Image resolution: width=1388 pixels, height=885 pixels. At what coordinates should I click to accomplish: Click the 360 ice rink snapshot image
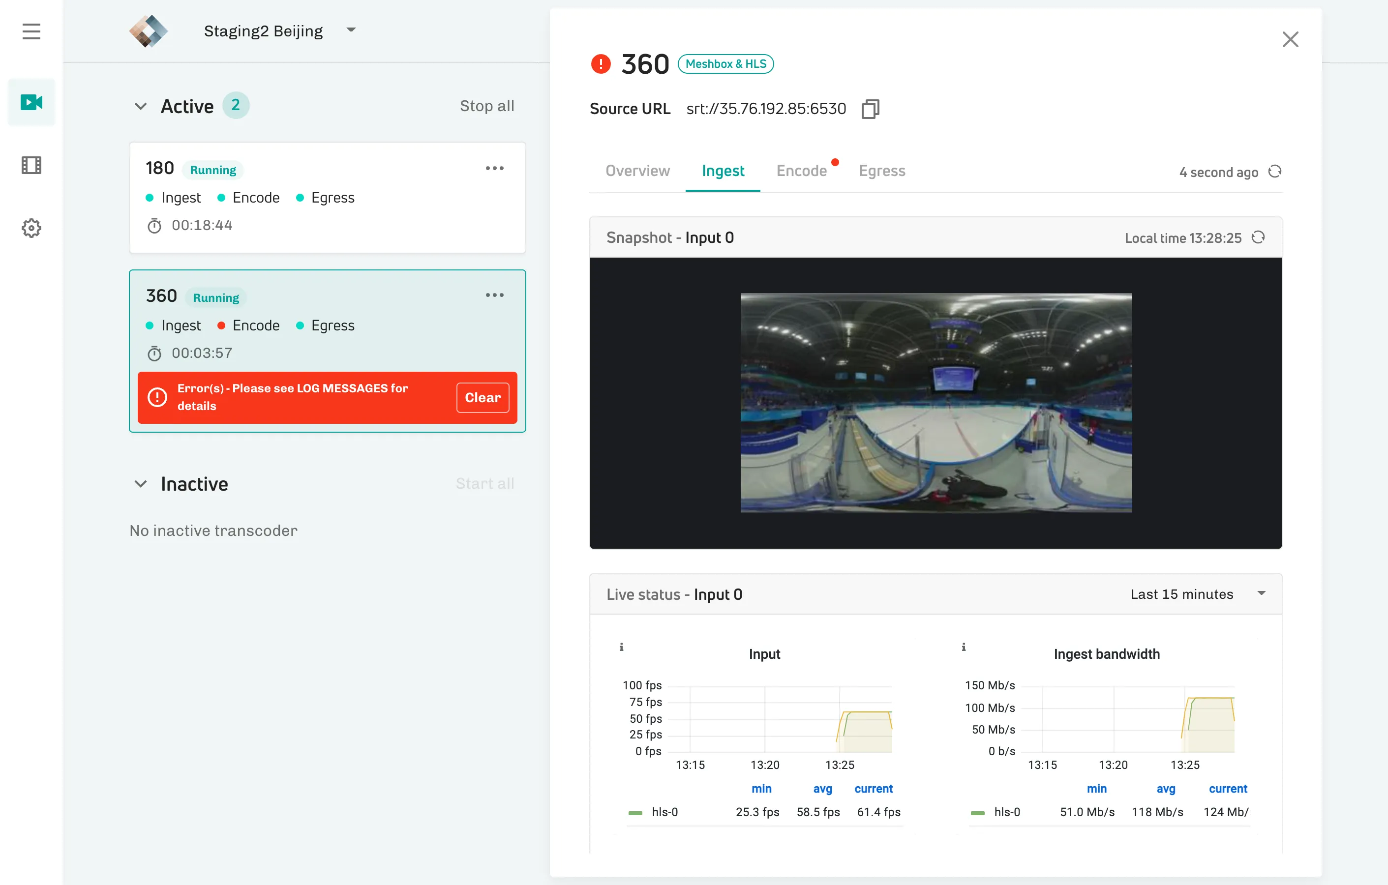(936, 403)
